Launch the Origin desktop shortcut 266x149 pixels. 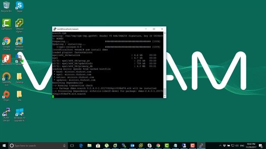point(7,96)
